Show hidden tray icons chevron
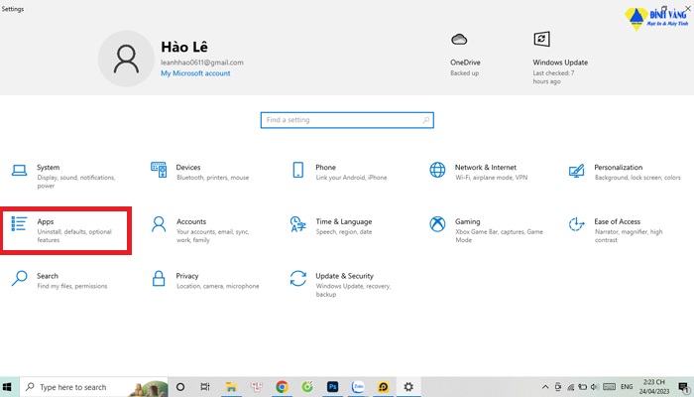This screenshot has height=397, width=694. 545,387
